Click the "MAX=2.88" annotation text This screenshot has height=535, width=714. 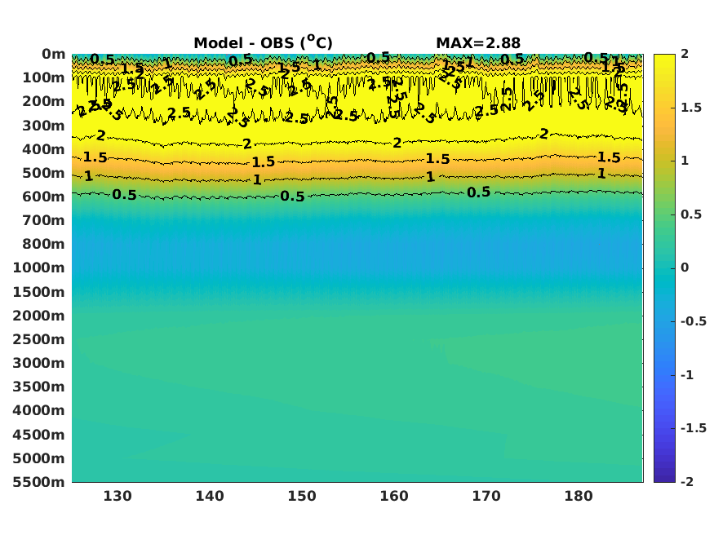pos(478,42)
